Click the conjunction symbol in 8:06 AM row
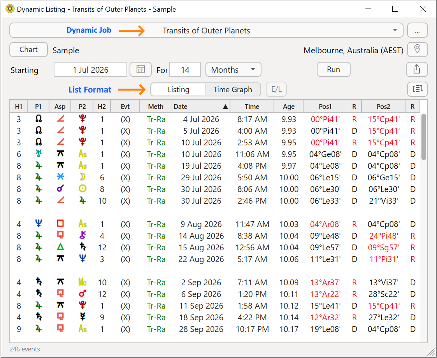Image resolution: width=437 pixels, height=358 pixels. click(60, 189)
